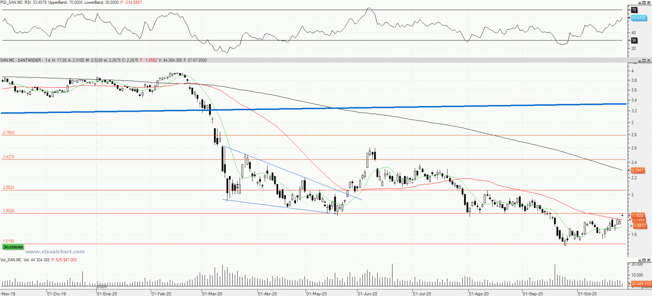Minimize the RSI indicator panel

[x=640, y=3]
